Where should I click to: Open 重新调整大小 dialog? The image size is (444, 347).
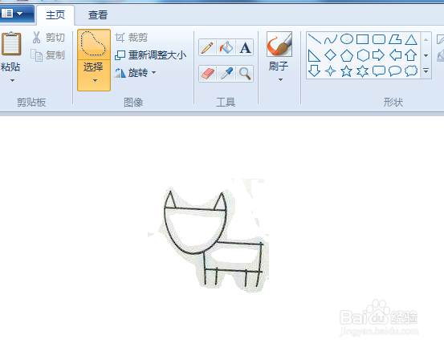click(151, 55)
